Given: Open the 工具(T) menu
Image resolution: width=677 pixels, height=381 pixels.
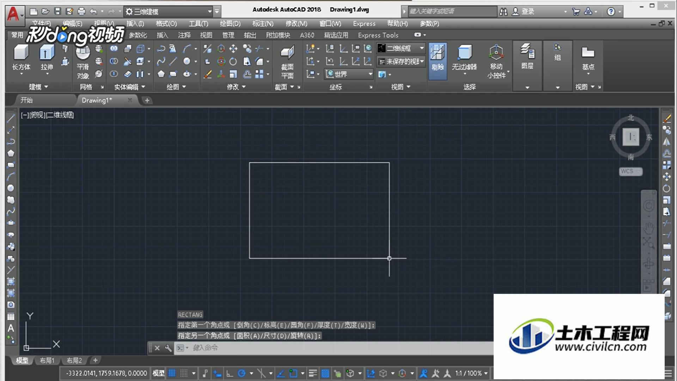Looking at the screenshot, I should pos(198,24).
